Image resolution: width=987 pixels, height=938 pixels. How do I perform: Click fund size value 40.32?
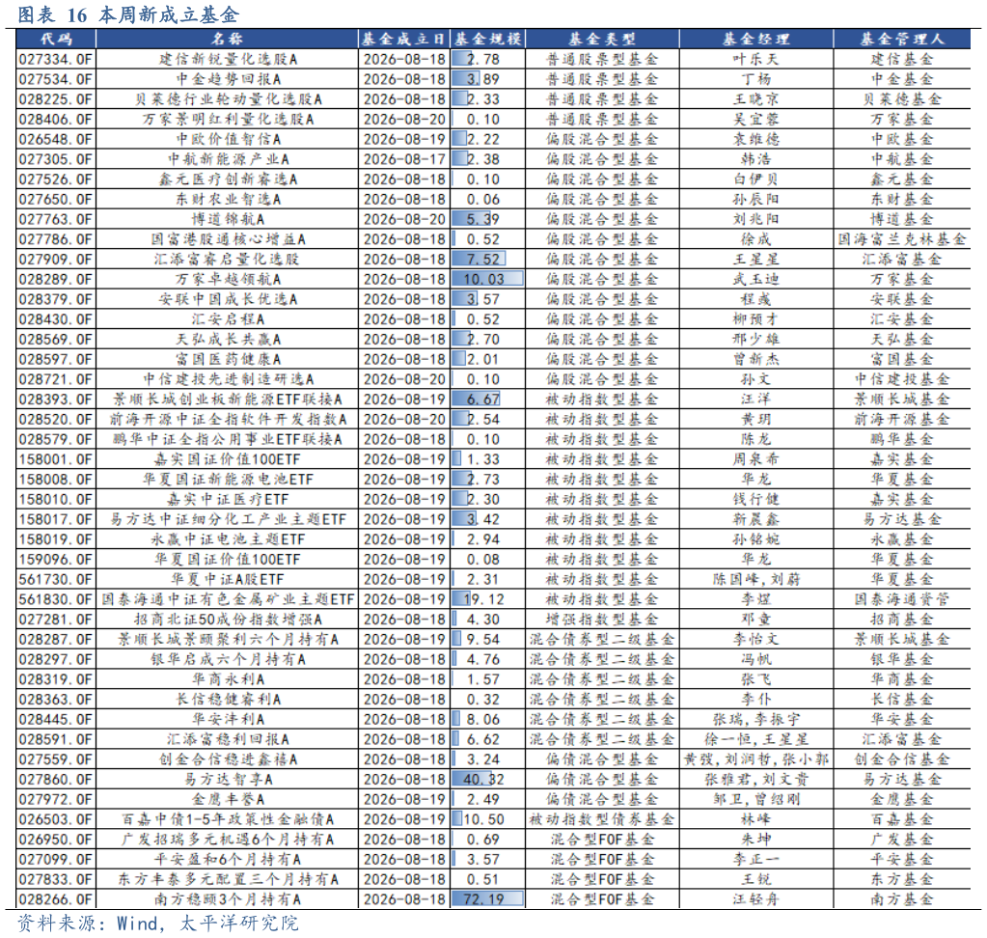(x=483, y=780)
